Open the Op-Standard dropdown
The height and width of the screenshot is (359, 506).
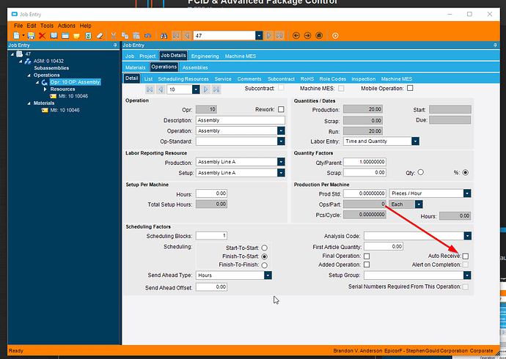point(281,141)
